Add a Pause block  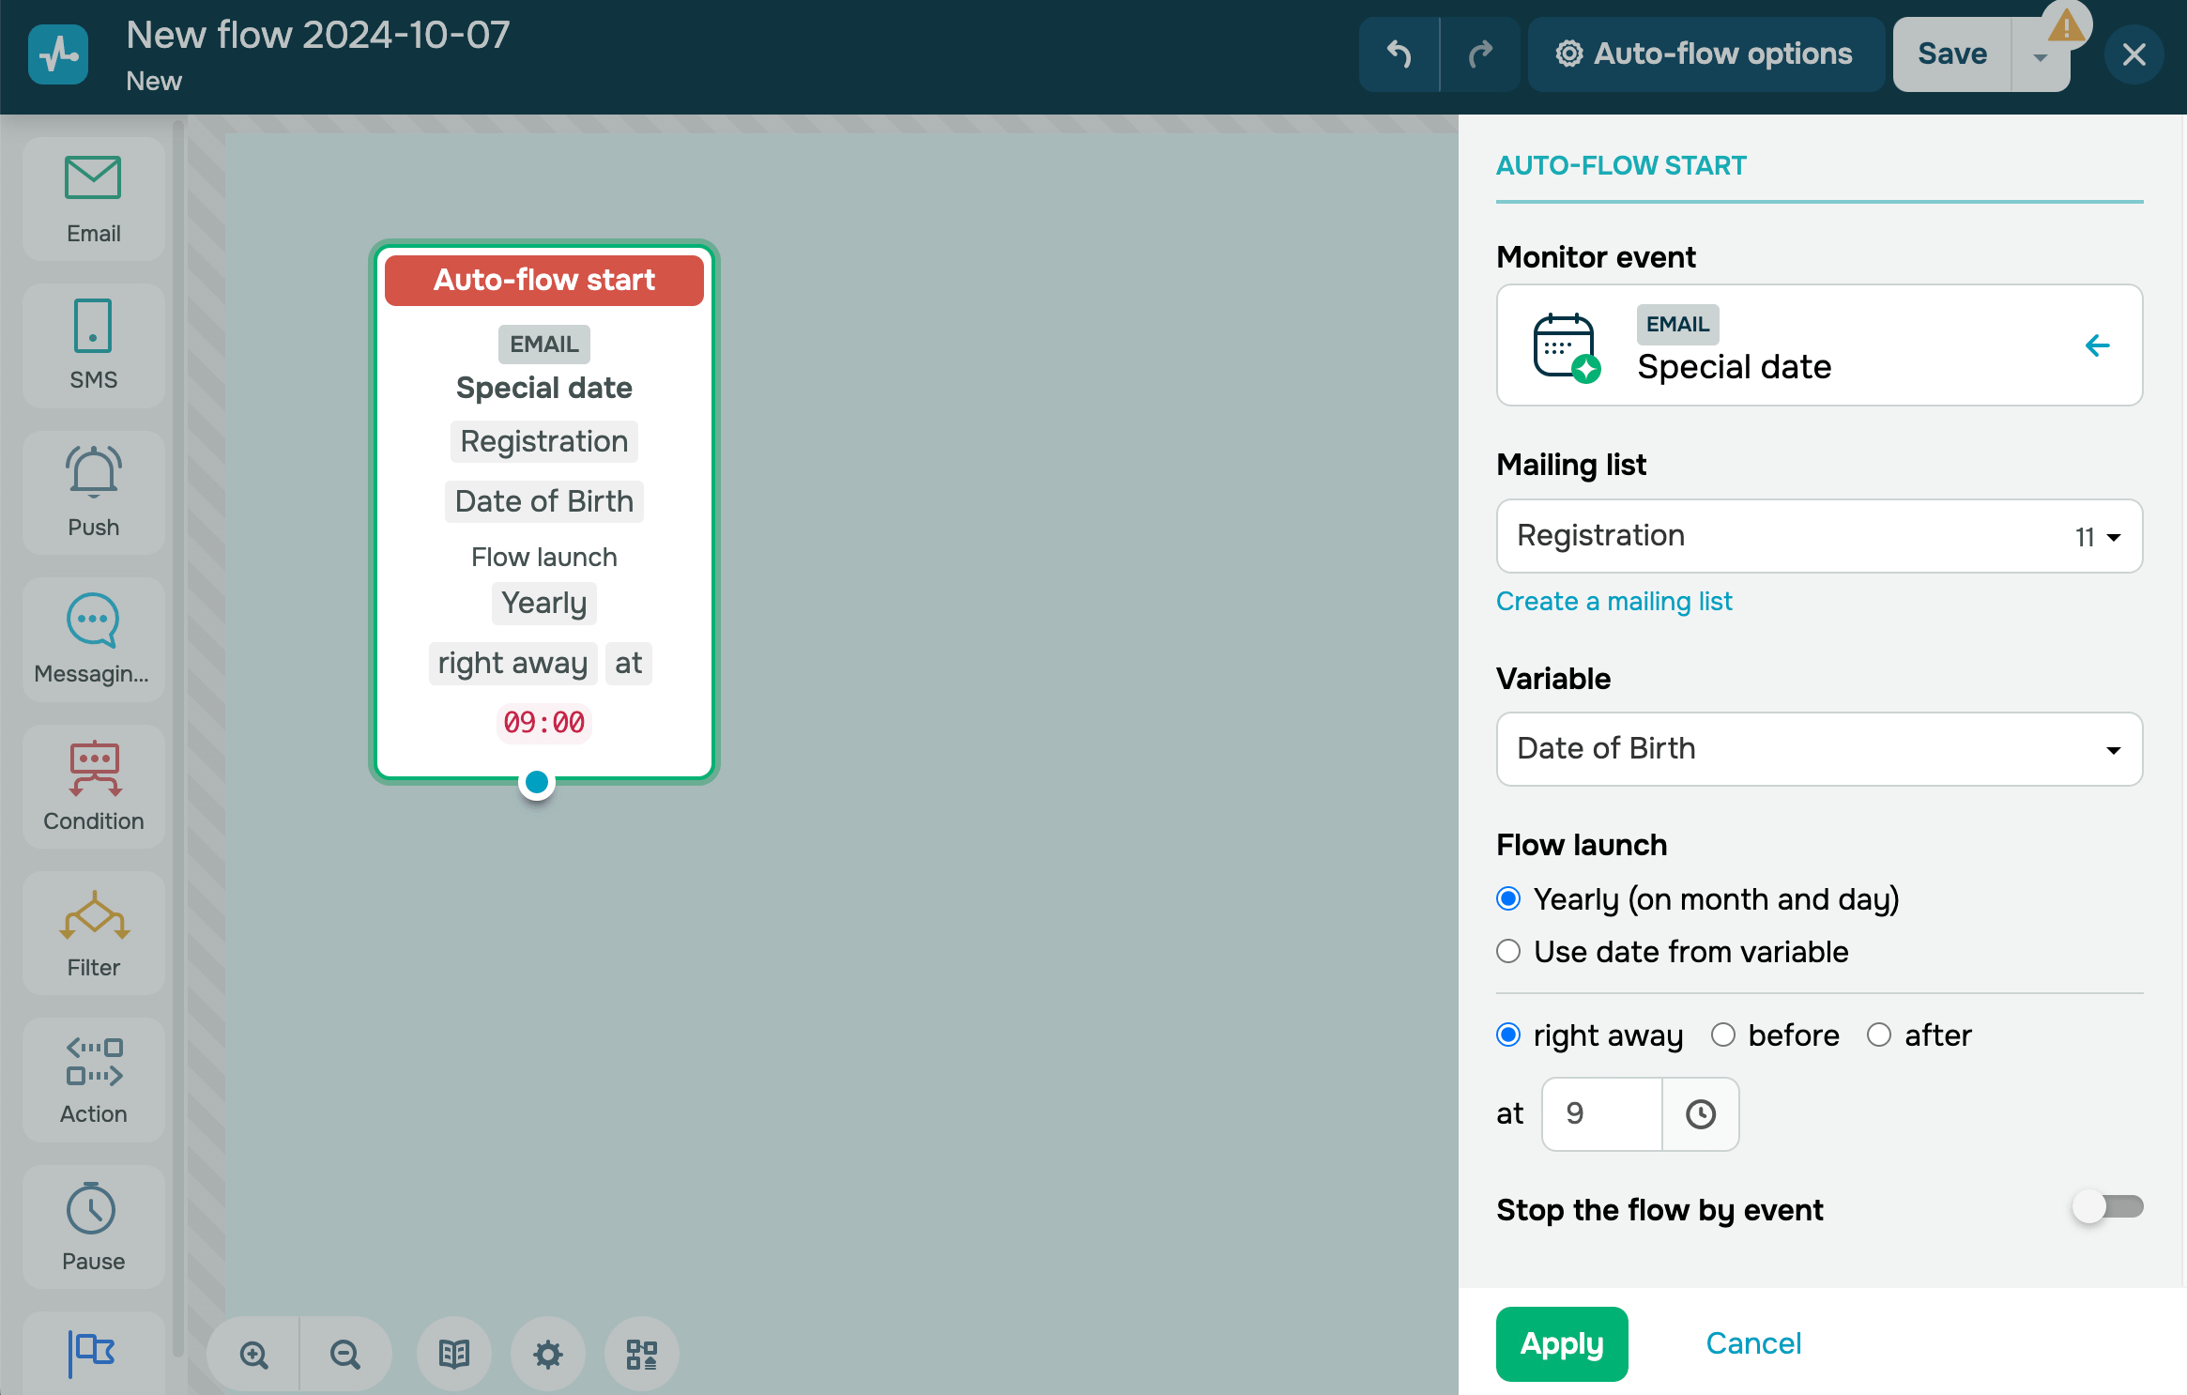(93, 1226)
